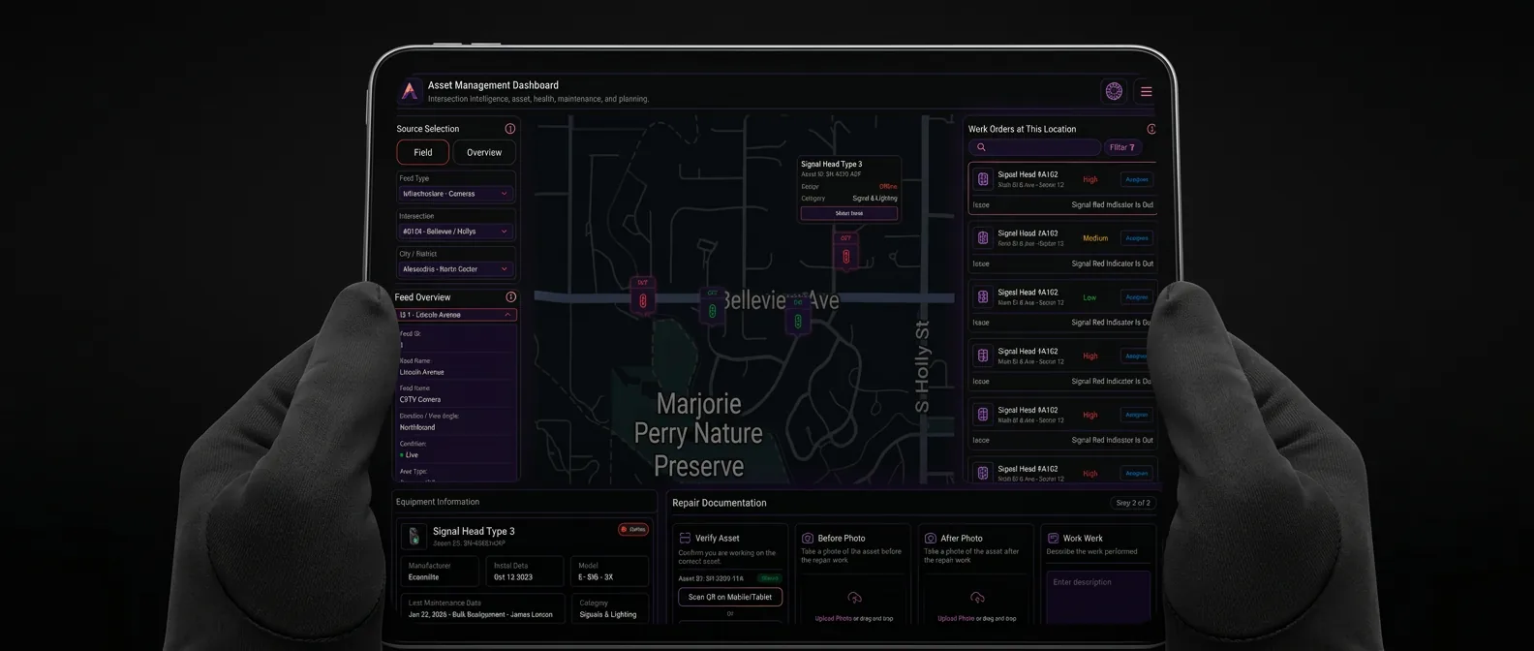Image resolution: width=1534 pixels, height=651 pixels.
Task: Collapse the Lincoln Avenue feed expander
Action: click(x=456, y=315)
